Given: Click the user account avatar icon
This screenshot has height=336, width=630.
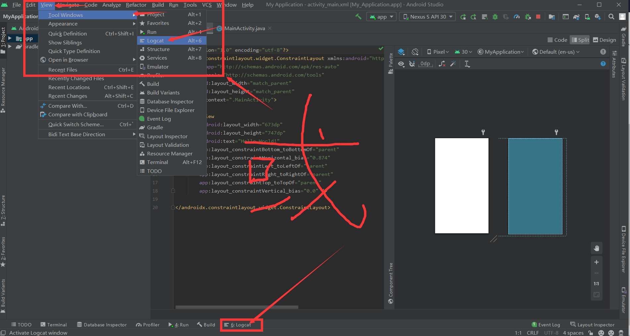Looking at the screenshot, I should point(622,17).
